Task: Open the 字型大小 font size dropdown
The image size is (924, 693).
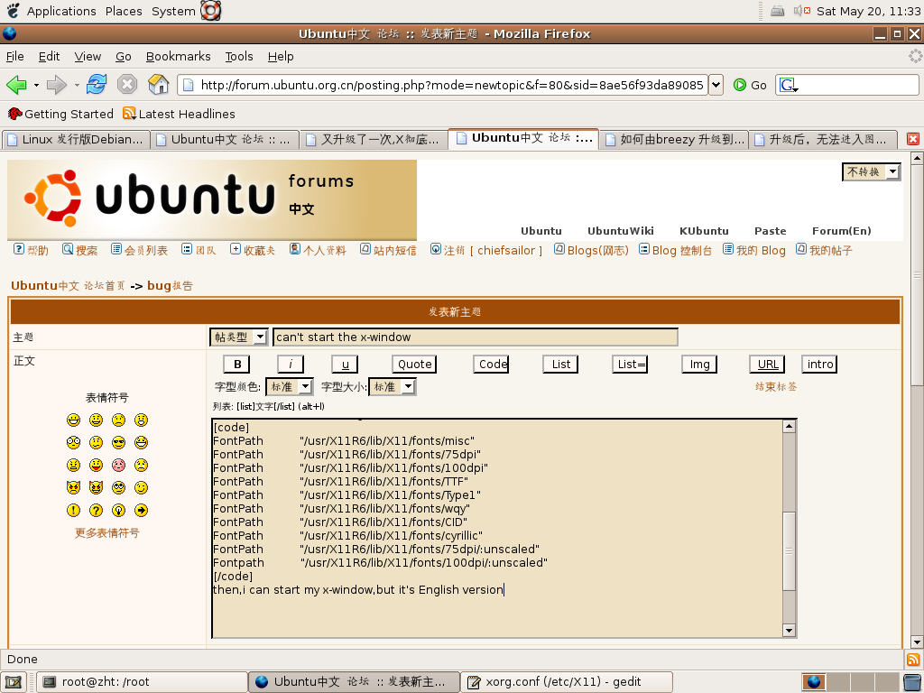Action: coord(393,386)
